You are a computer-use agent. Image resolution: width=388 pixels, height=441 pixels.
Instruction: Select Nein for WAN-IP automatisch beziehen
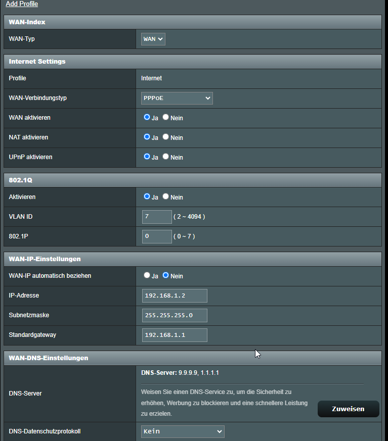tap(165, 275)
